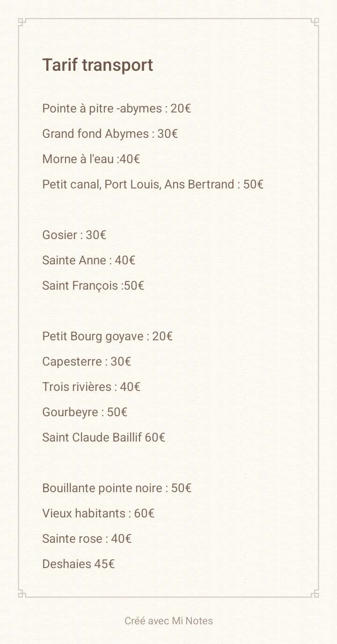
Task: Select the "Pointe à pitre -abymes : 20€" line
Action: click(117, 109)
